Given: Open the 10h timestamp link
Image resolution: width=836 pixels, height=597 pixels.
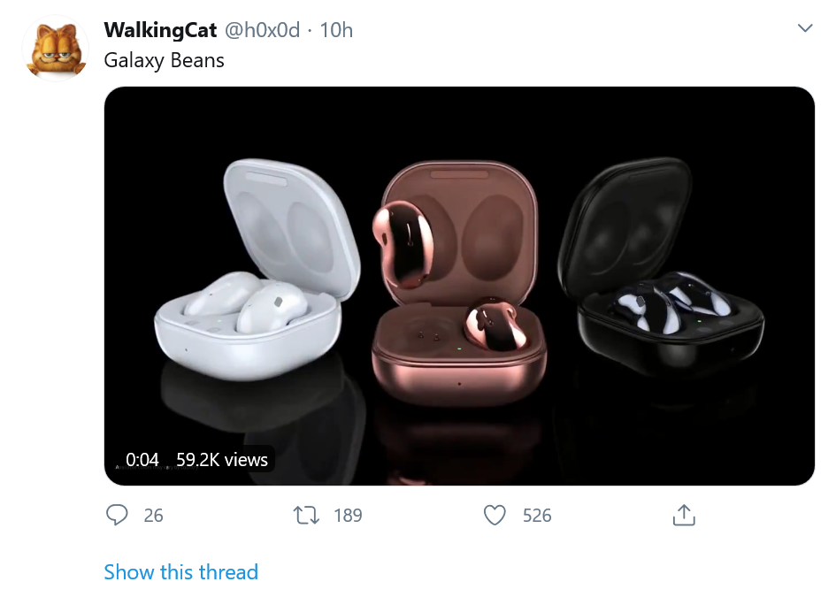Looking at the screenshot, I should tap(336, 30).
